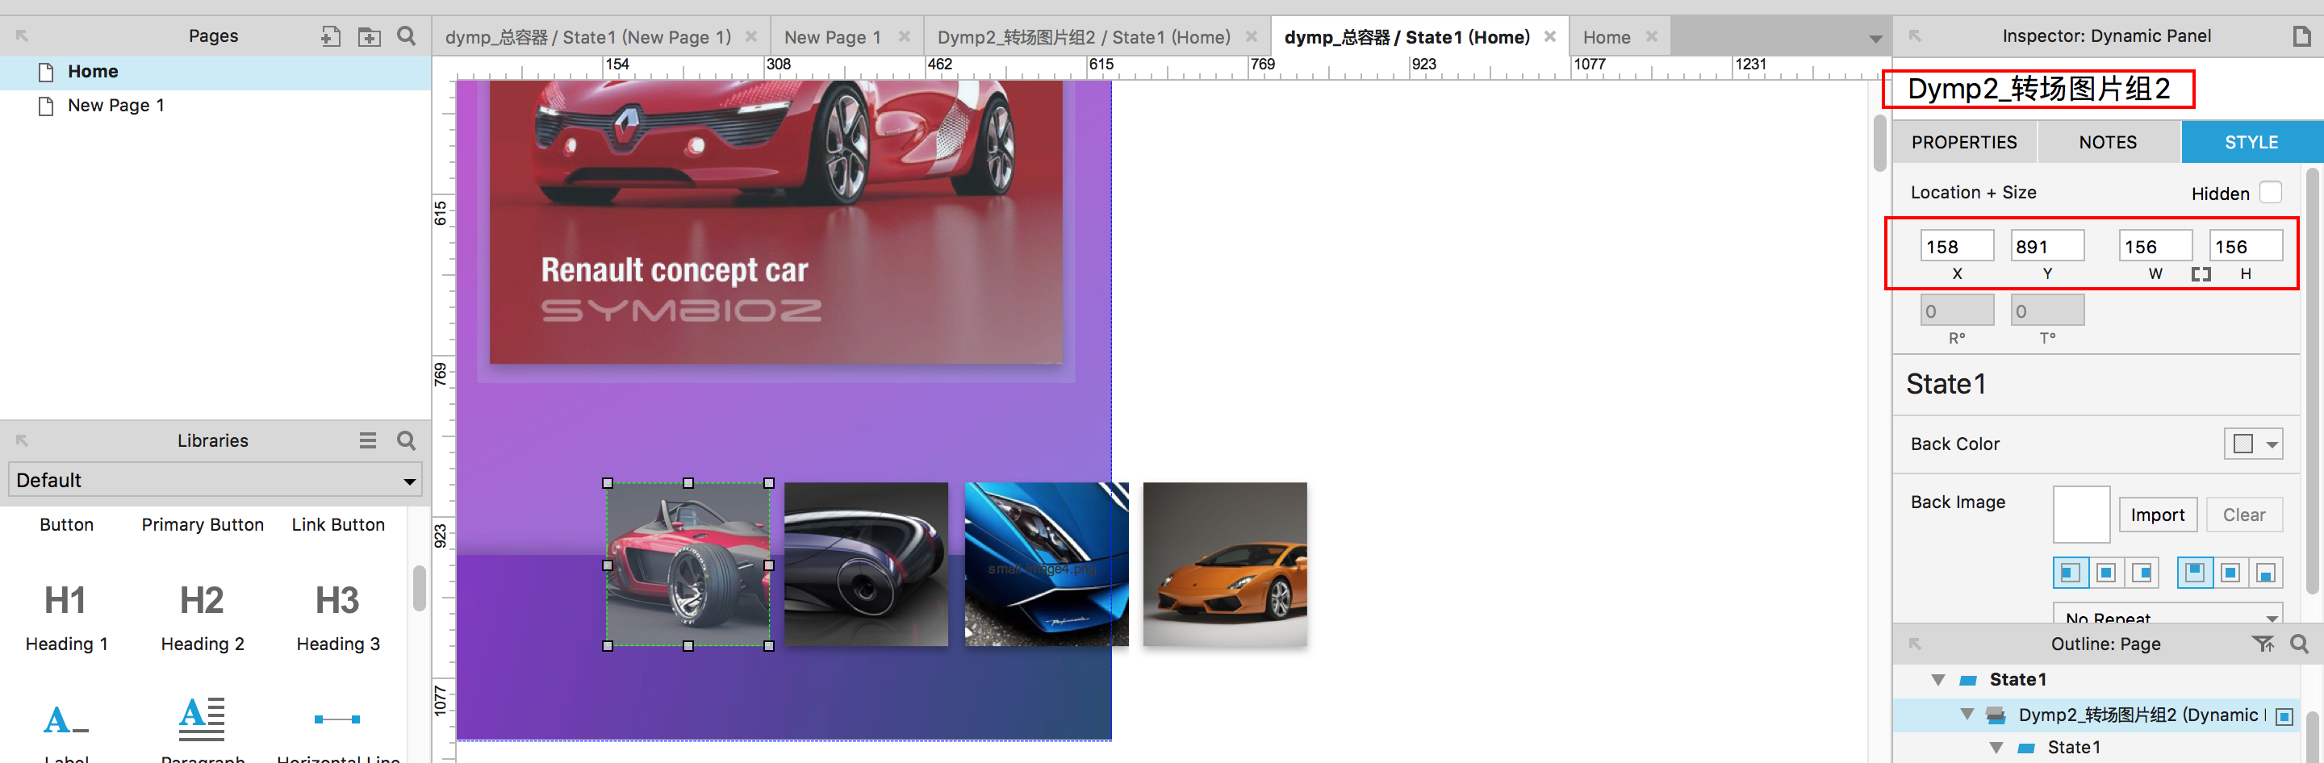This screenshot has width=2324, height=763.
Task: Collapse the nested State1 node in Outline
Action: [x=1996, y=748]
